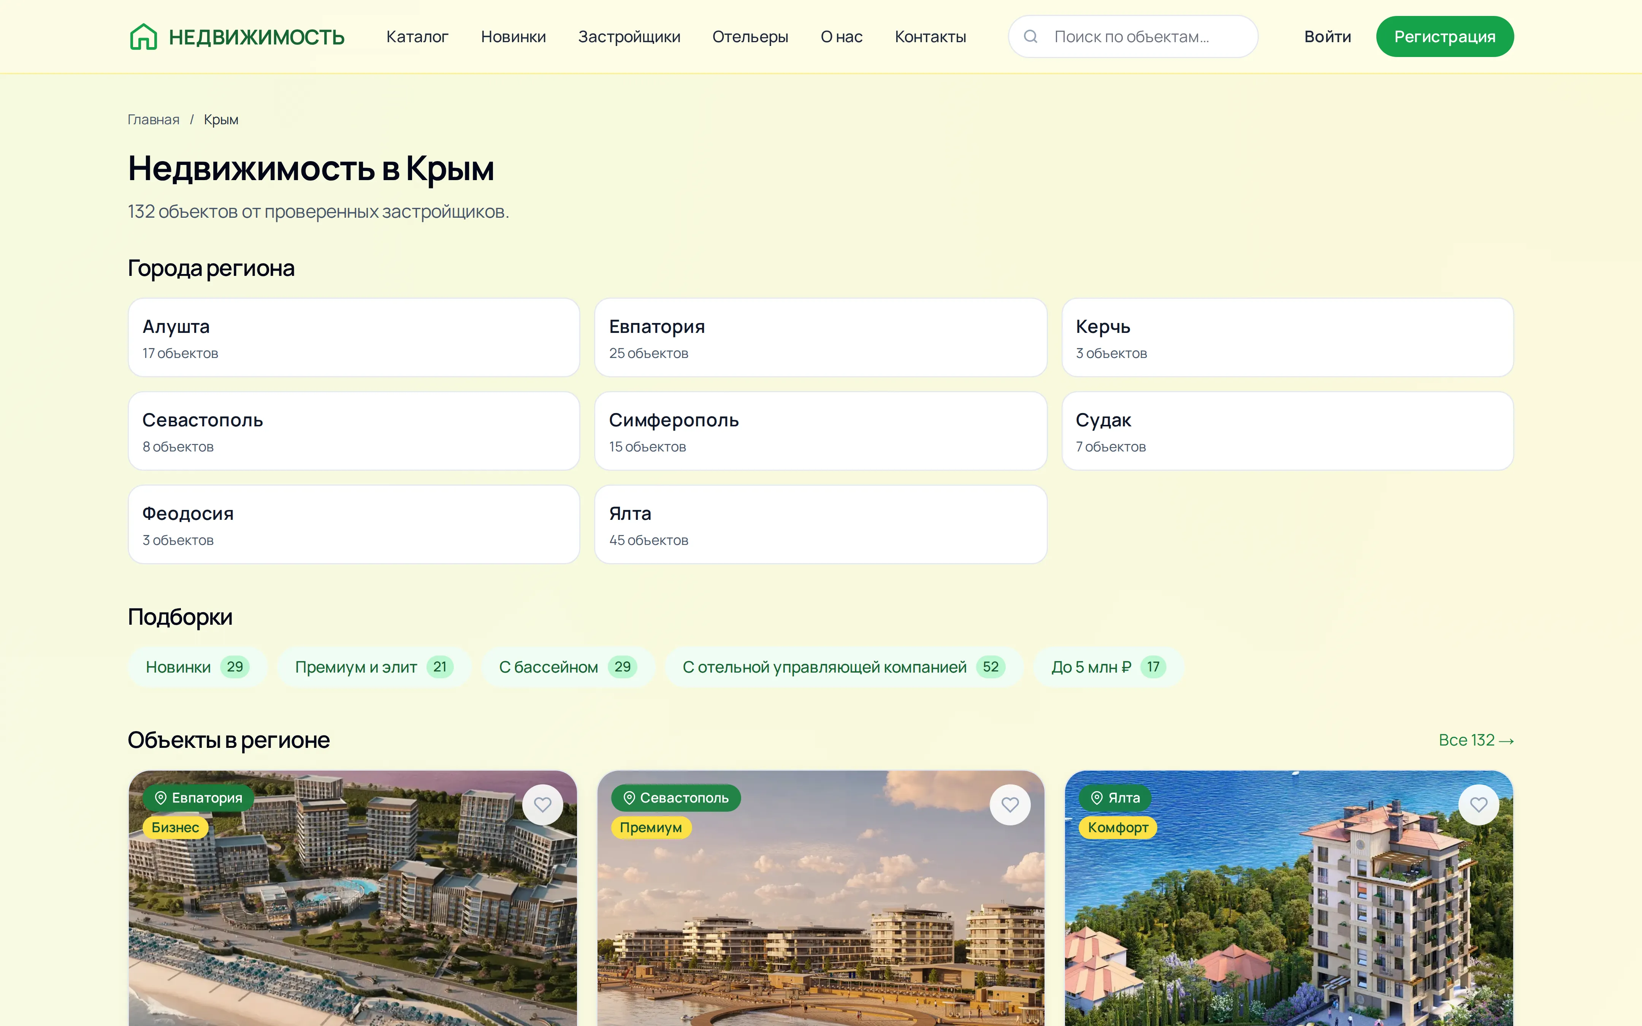Click the Евпатория location badge on the photo

[x=198, y=798]
